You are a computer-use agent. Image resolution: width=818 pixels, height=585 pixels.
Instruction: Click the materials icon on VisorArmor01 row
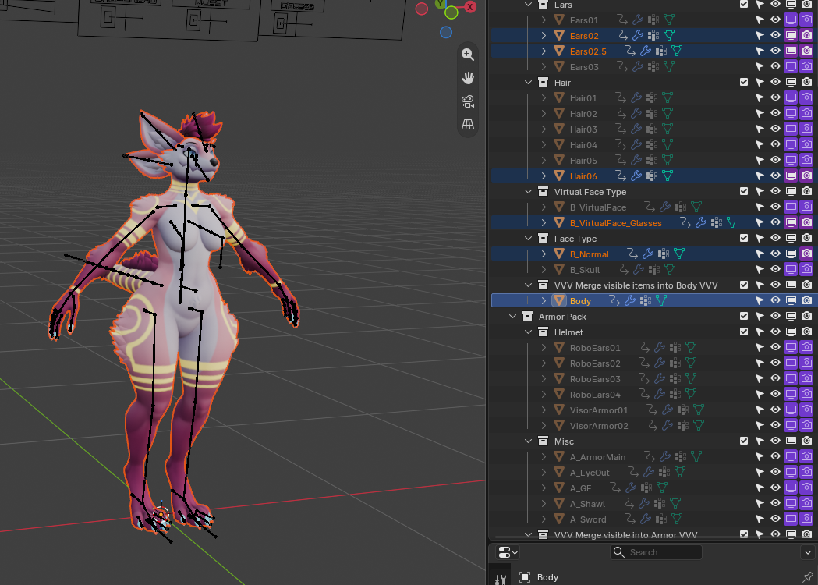683,409
